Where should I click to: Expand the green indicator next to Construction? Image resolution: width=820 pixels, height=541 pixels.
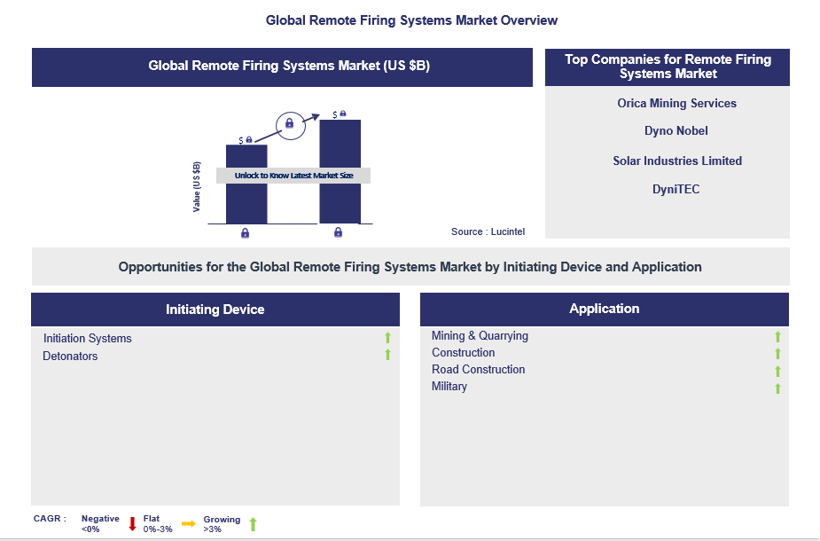point(777,353)
